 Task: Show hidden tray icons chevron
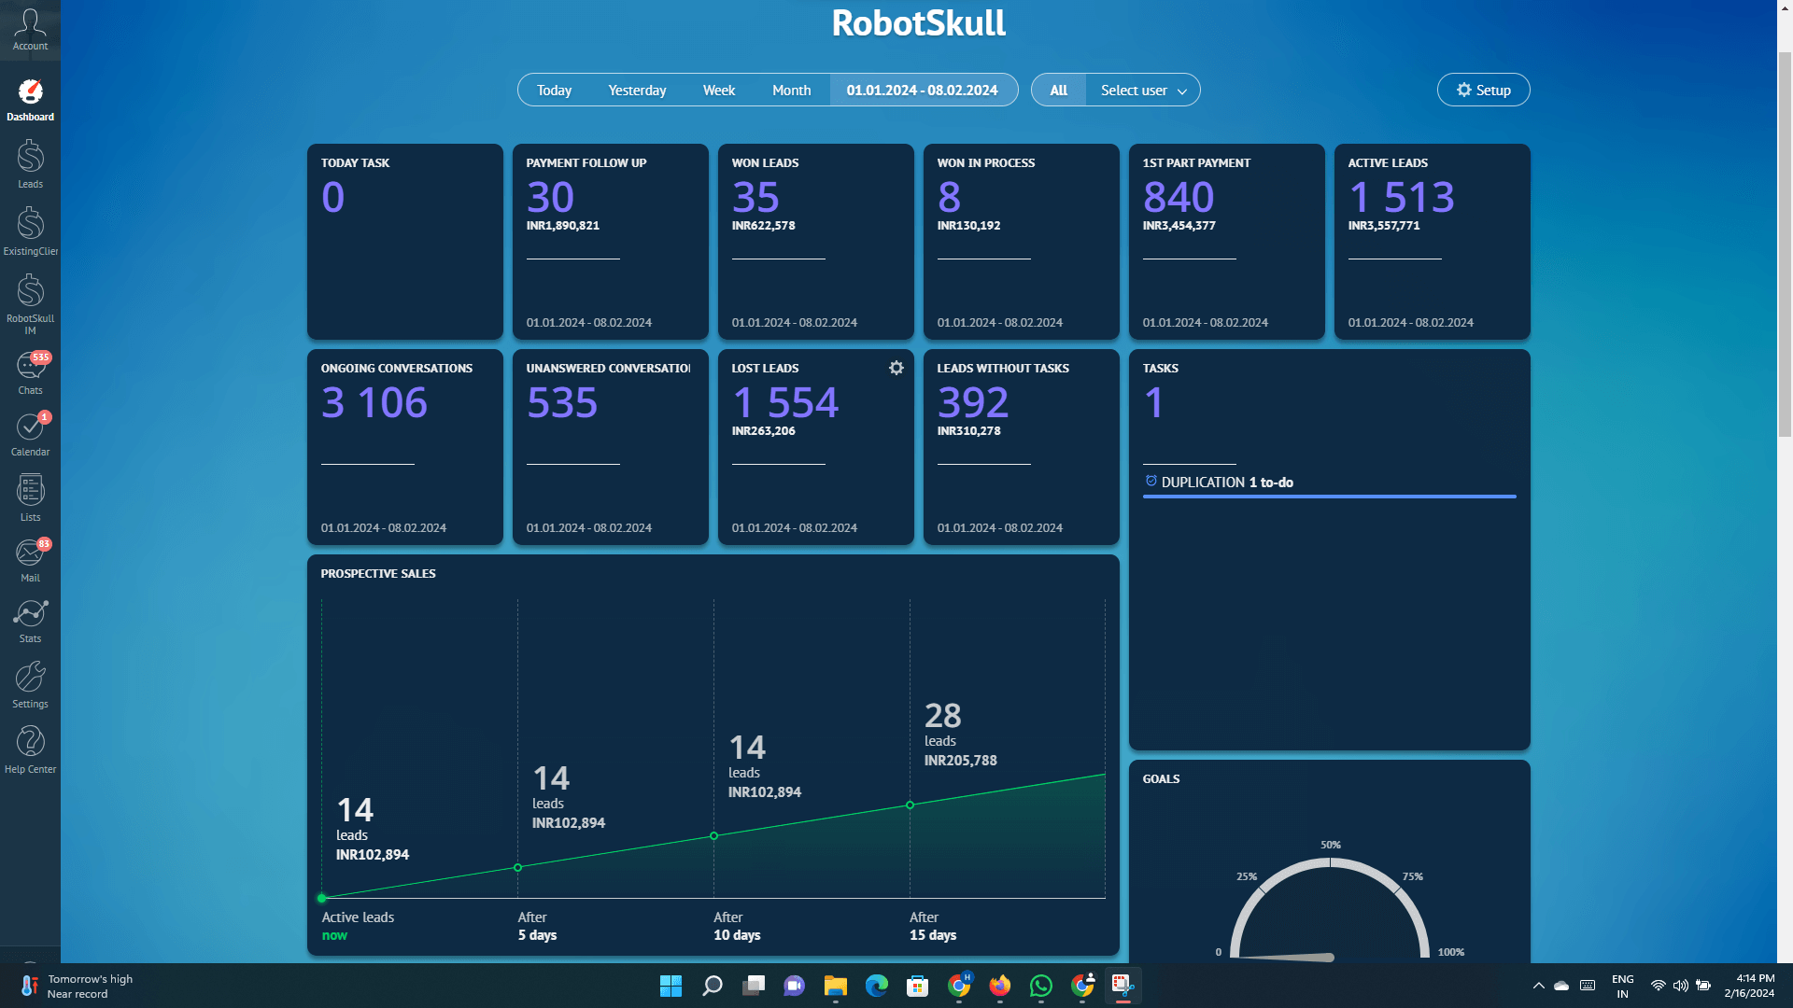click(1538, 986)
